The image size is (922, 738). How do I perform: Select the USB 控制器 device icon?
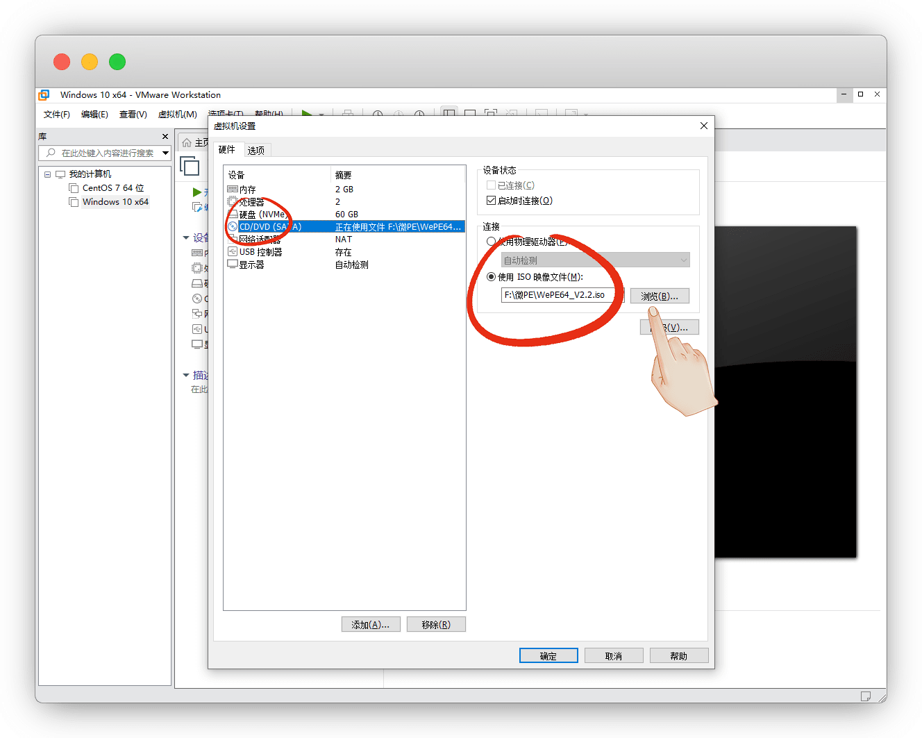click(x=233, y=252)
